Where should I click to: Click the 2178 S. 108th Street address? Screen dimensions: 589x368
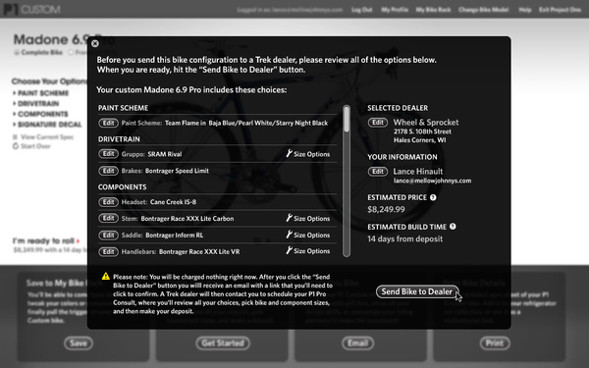pyautogui.click(x=422, y=131)
